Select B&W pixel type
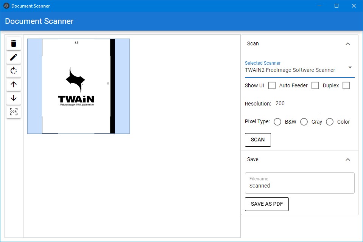This screenshot has height=242, width=363. coord(277,122)
